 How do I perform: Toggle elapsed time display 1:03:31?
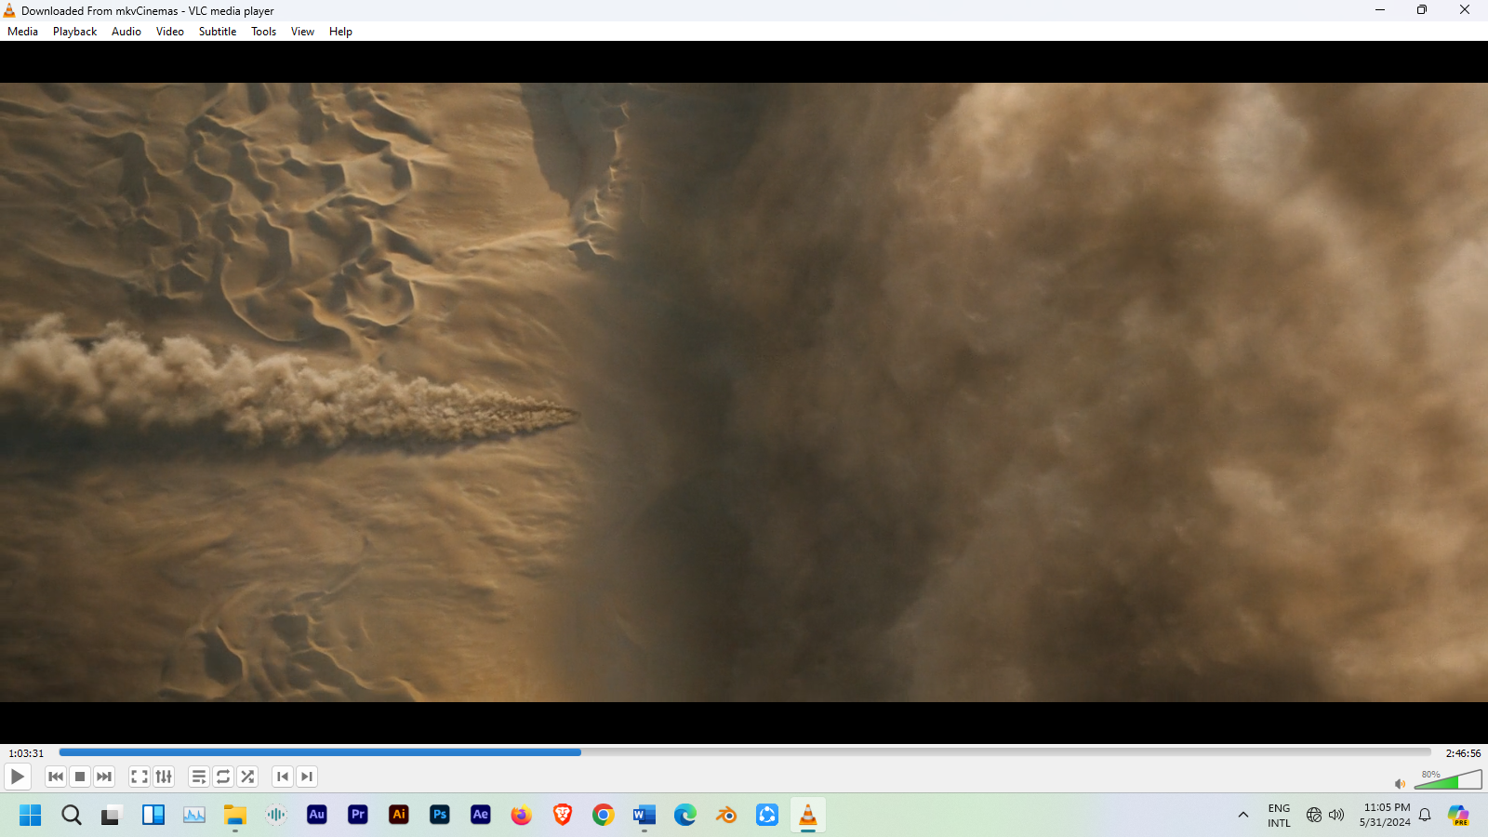click(x=26, y=753)
